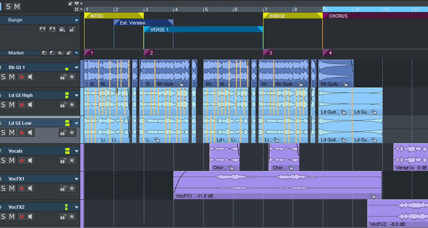Screen dimensions: 428x228
Task: Expand the Range track menu arrow
Action: [x=76, y=20]
